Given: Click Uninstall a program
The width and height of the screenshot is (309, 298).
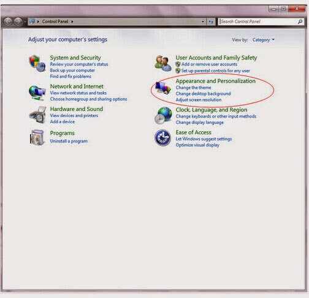Looking at the screenshot, I should (x=69, y=141).
